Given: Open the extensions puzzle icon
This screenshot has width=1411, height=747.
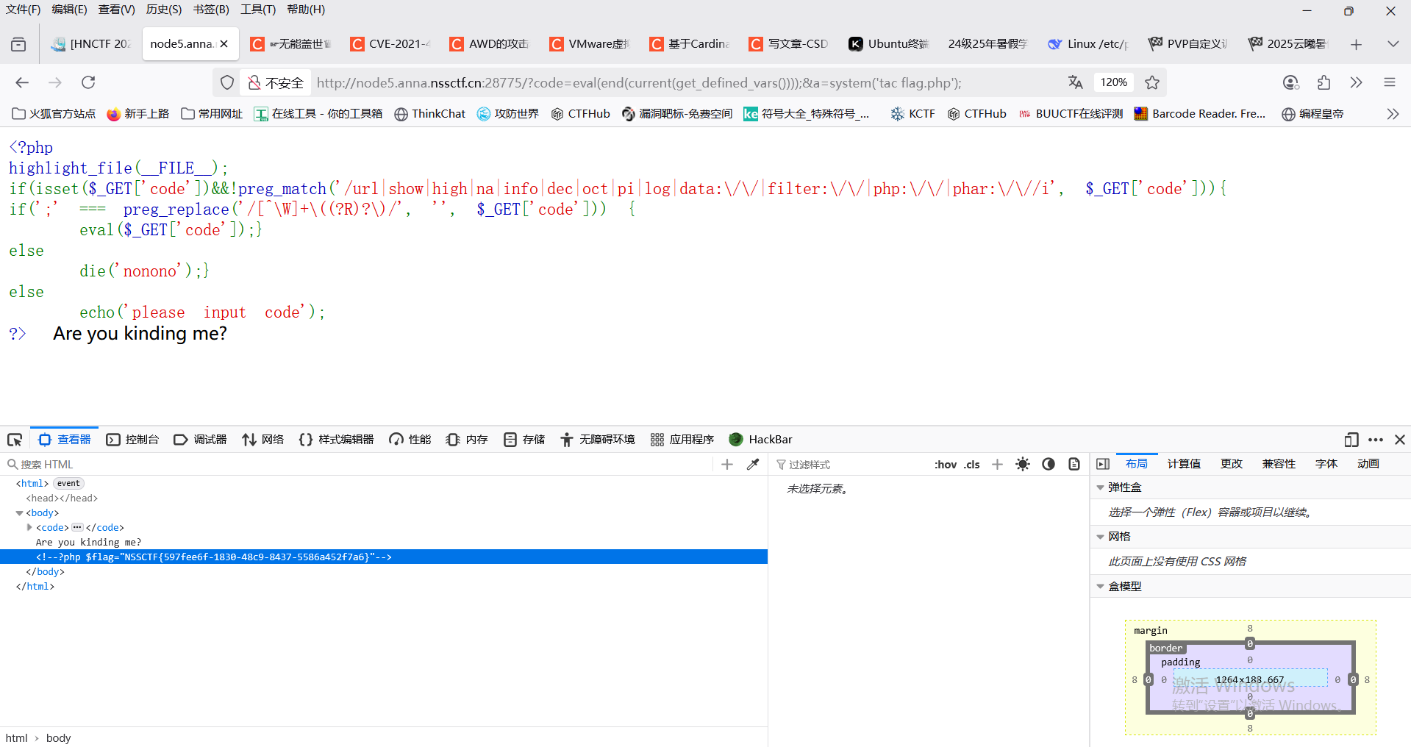Looking at the screenshot, I should tap(1324, 82).
